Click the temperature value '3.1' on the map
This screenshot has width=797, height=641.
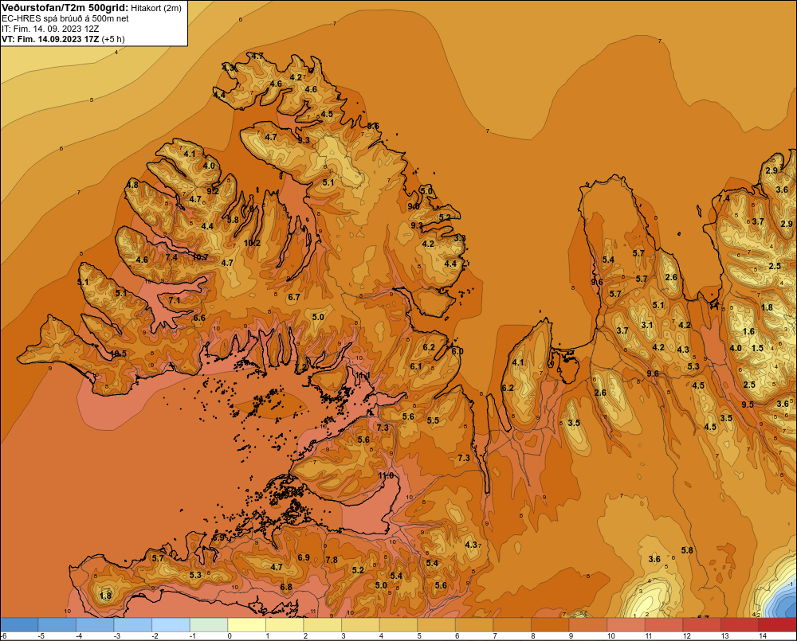(x=647, y=325)
